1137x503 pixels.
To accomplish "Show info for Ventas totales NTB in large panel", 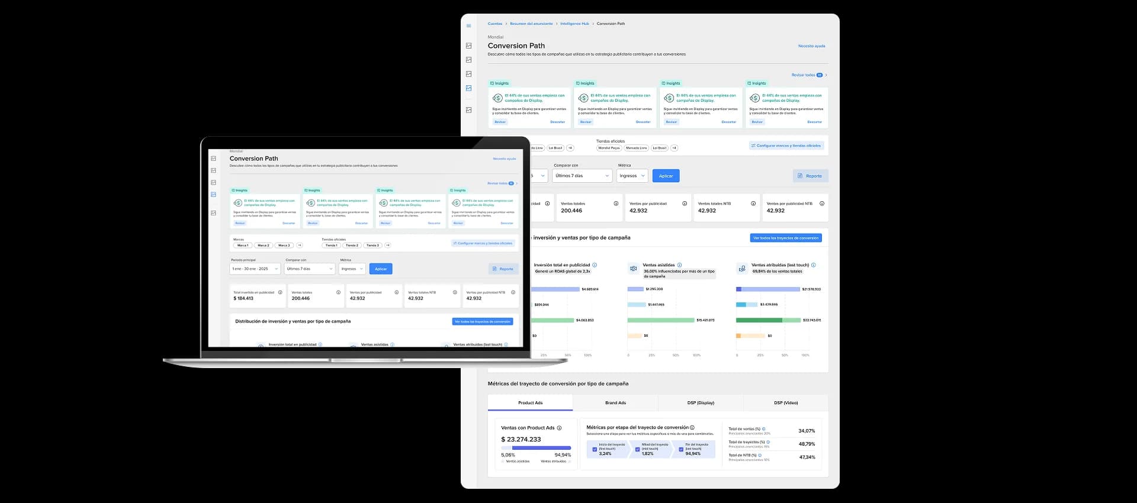I will click(x=753, y=204).
